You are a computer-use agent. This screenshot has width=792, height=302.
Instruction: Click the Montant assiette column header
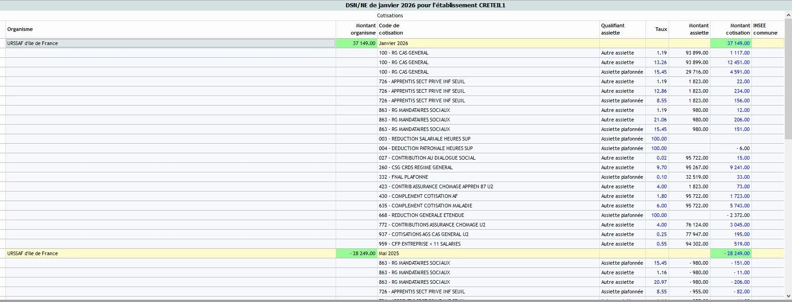click(690, 29)
